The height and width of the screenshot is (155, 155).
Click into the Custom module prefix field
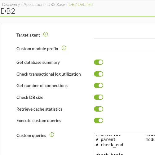point(124,49)
